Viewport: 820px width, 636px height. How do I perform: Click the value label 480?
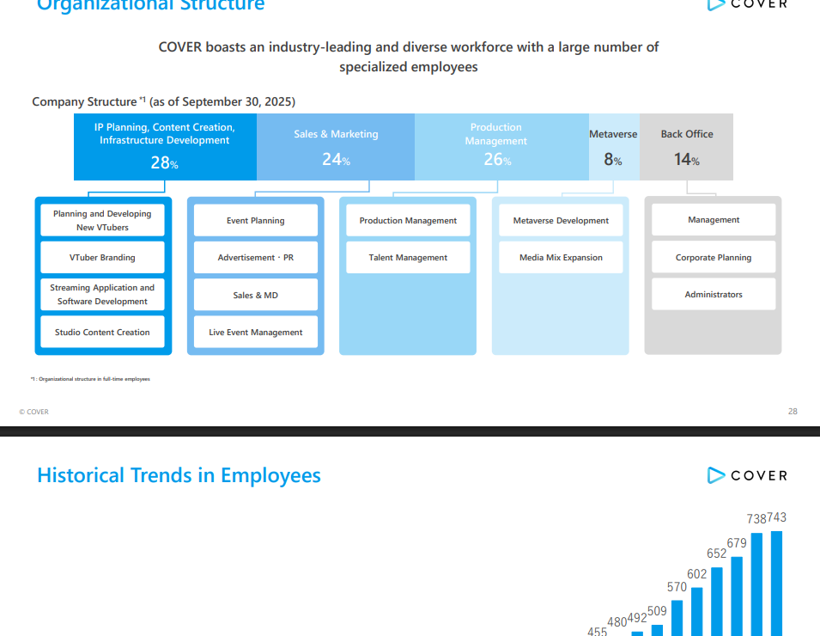coord(617,622)
